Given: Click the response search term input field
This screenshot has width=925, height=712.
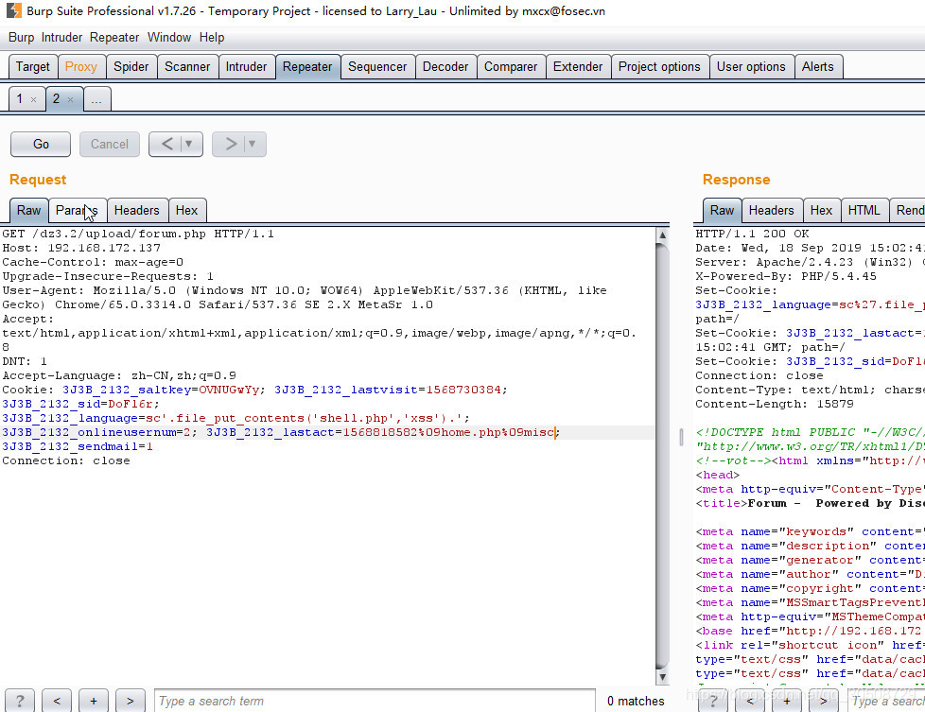Looking at the screenshot, I should point(886,701).
